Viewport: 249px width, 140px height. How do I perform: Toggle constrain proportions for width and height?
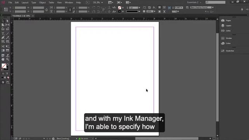[x=47, y=10]
